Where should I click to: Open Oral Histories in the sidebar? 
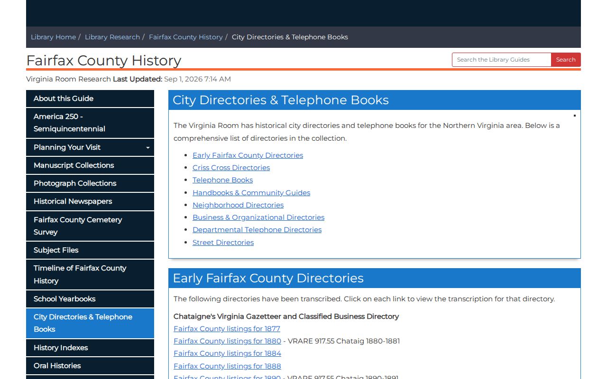[x=90, y=366]
